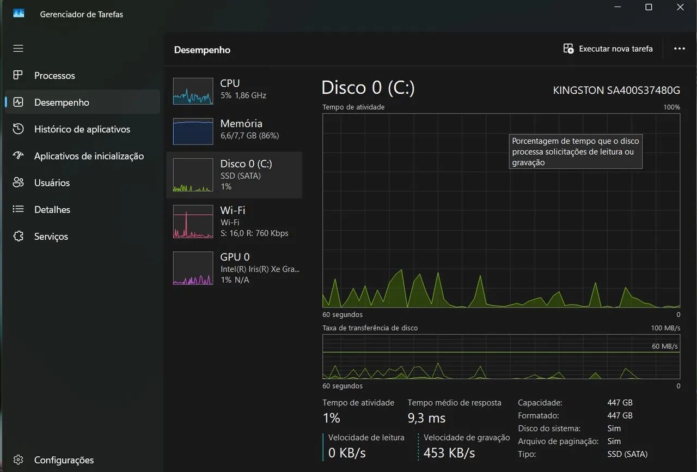Screen dimensions: 697x472
Task: Select the GPU 0 performance entry
Action: coord(234,268)
